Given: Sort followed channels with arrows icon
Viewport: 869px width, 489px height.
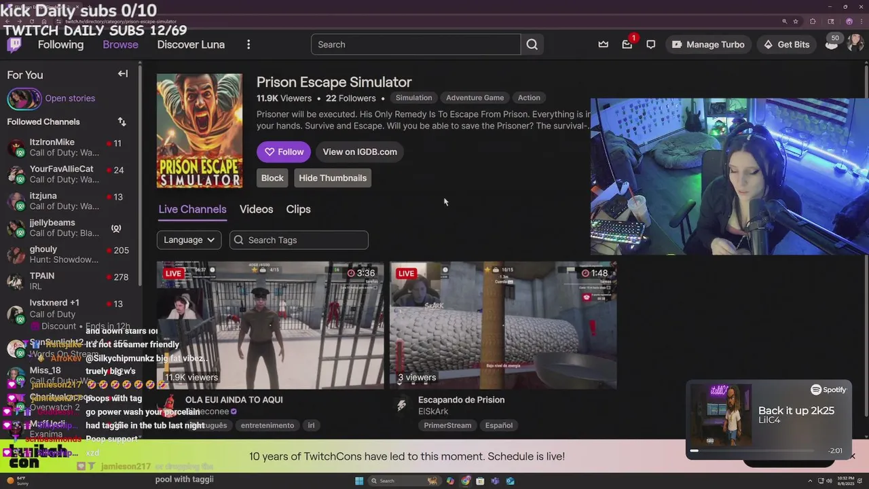Looking at the screenshot, I should 122,122.
